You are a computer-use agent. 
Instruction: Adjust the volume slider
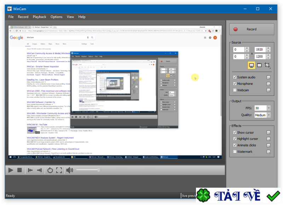(88, 170)
